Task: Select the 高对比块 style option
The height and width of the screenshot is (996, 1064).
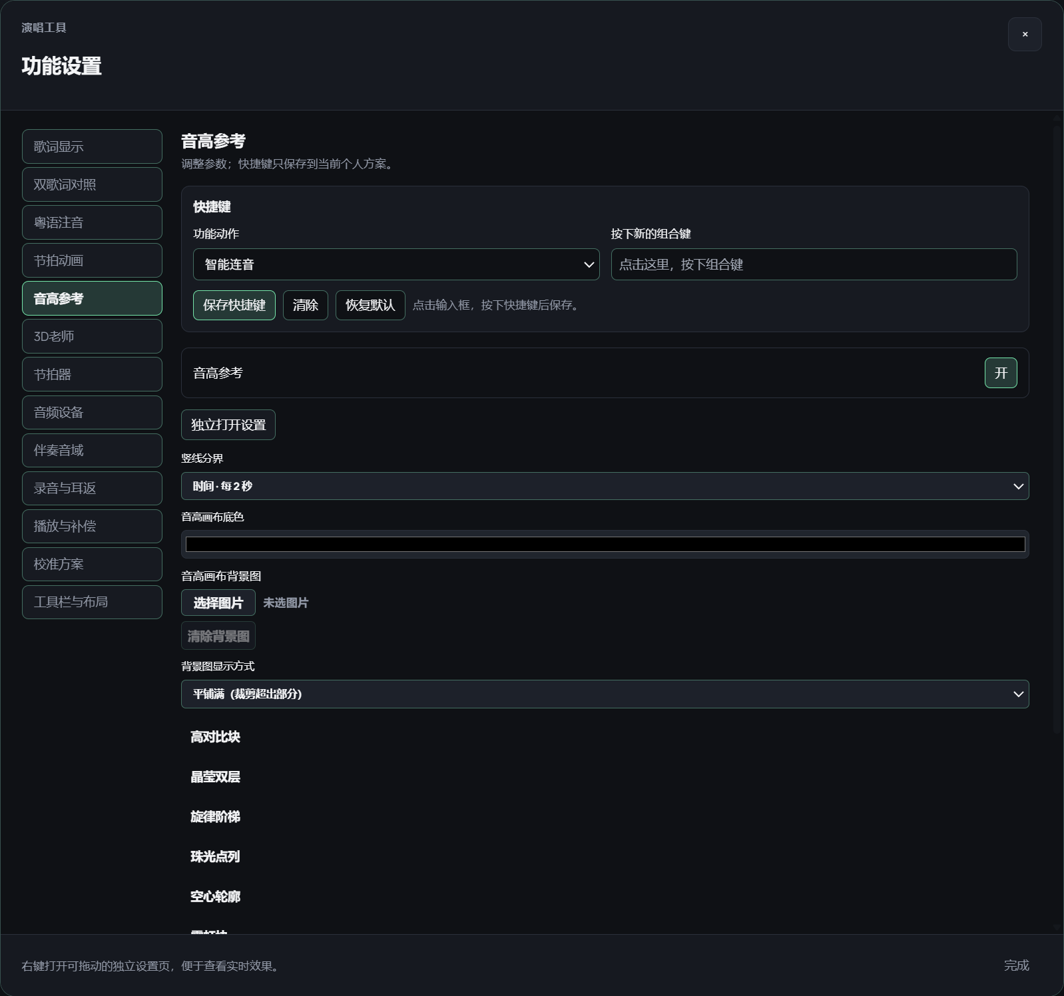Action: point(215,737)
